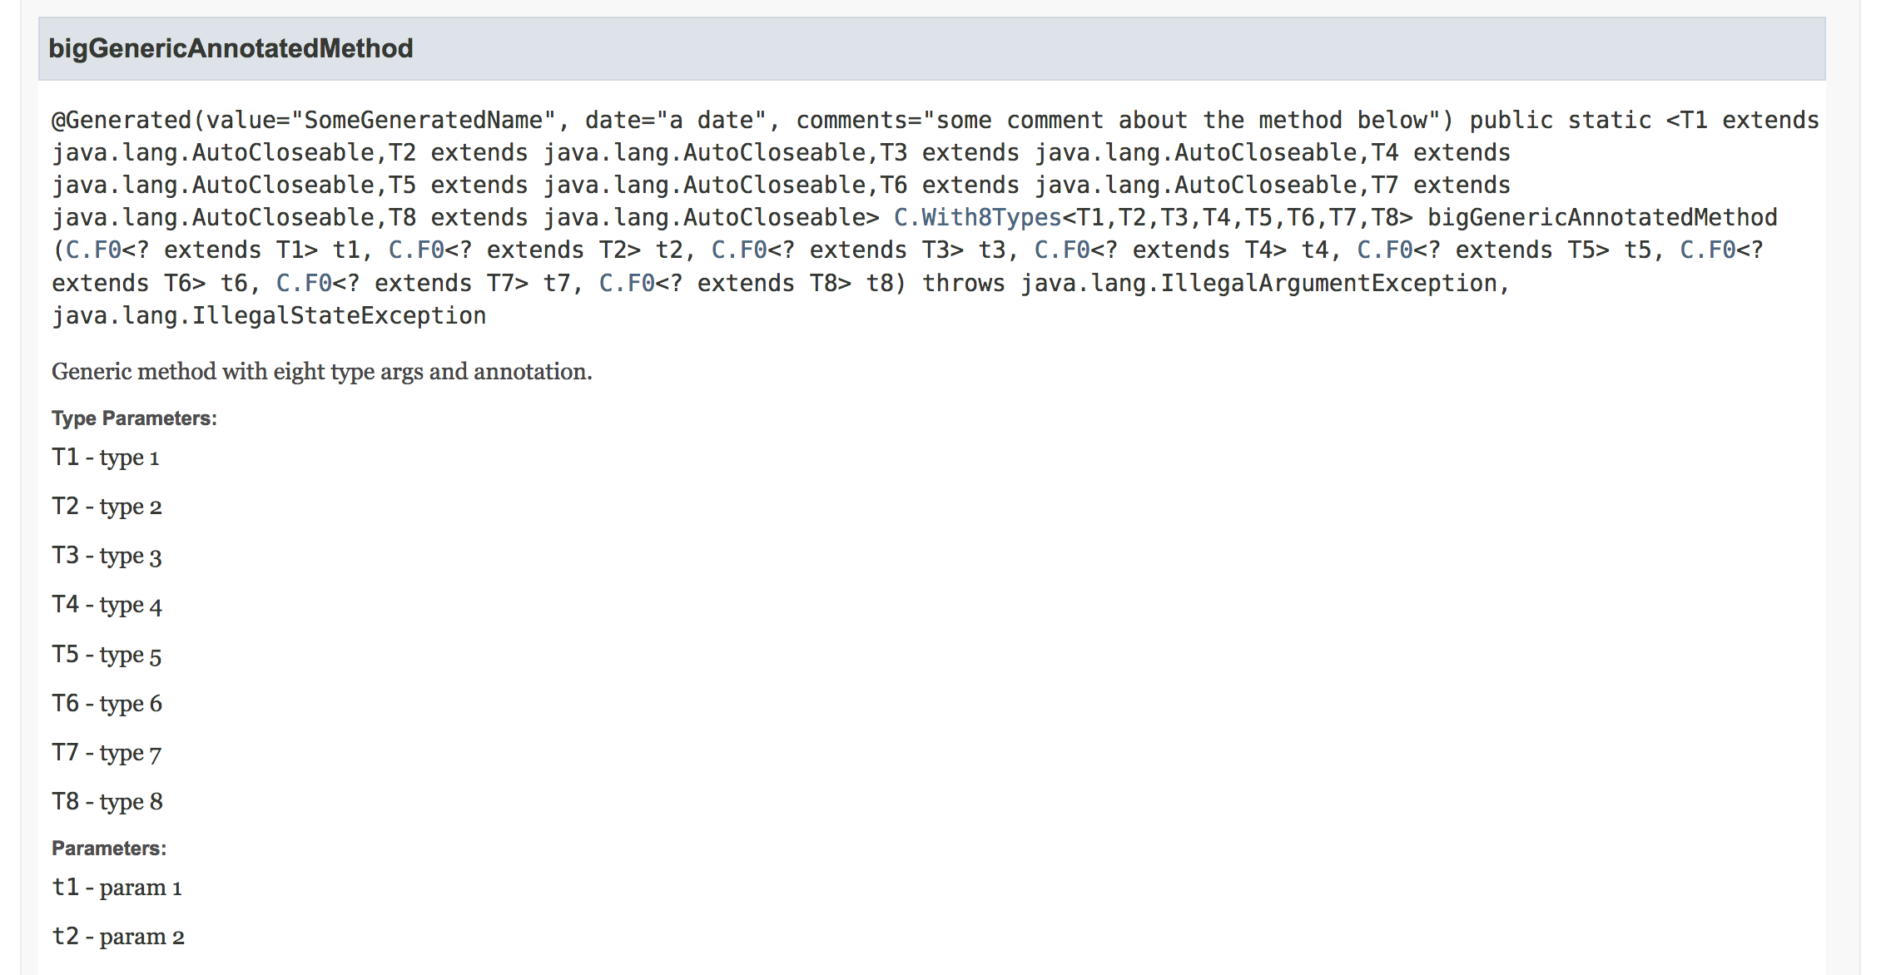This screenshot has width=1886, height=975.
Task: Select the 'T4 - type 4' entry
Action: [107, 605]
